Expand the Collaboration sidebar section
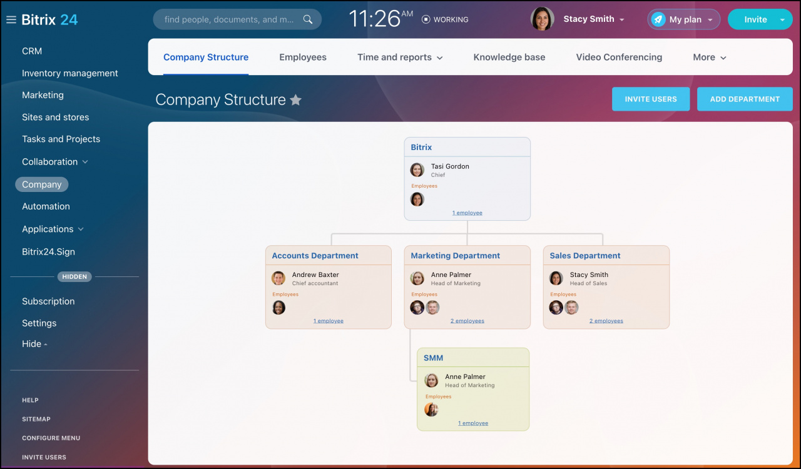Viewport: 801px width, 469px height. coord(85,162)
